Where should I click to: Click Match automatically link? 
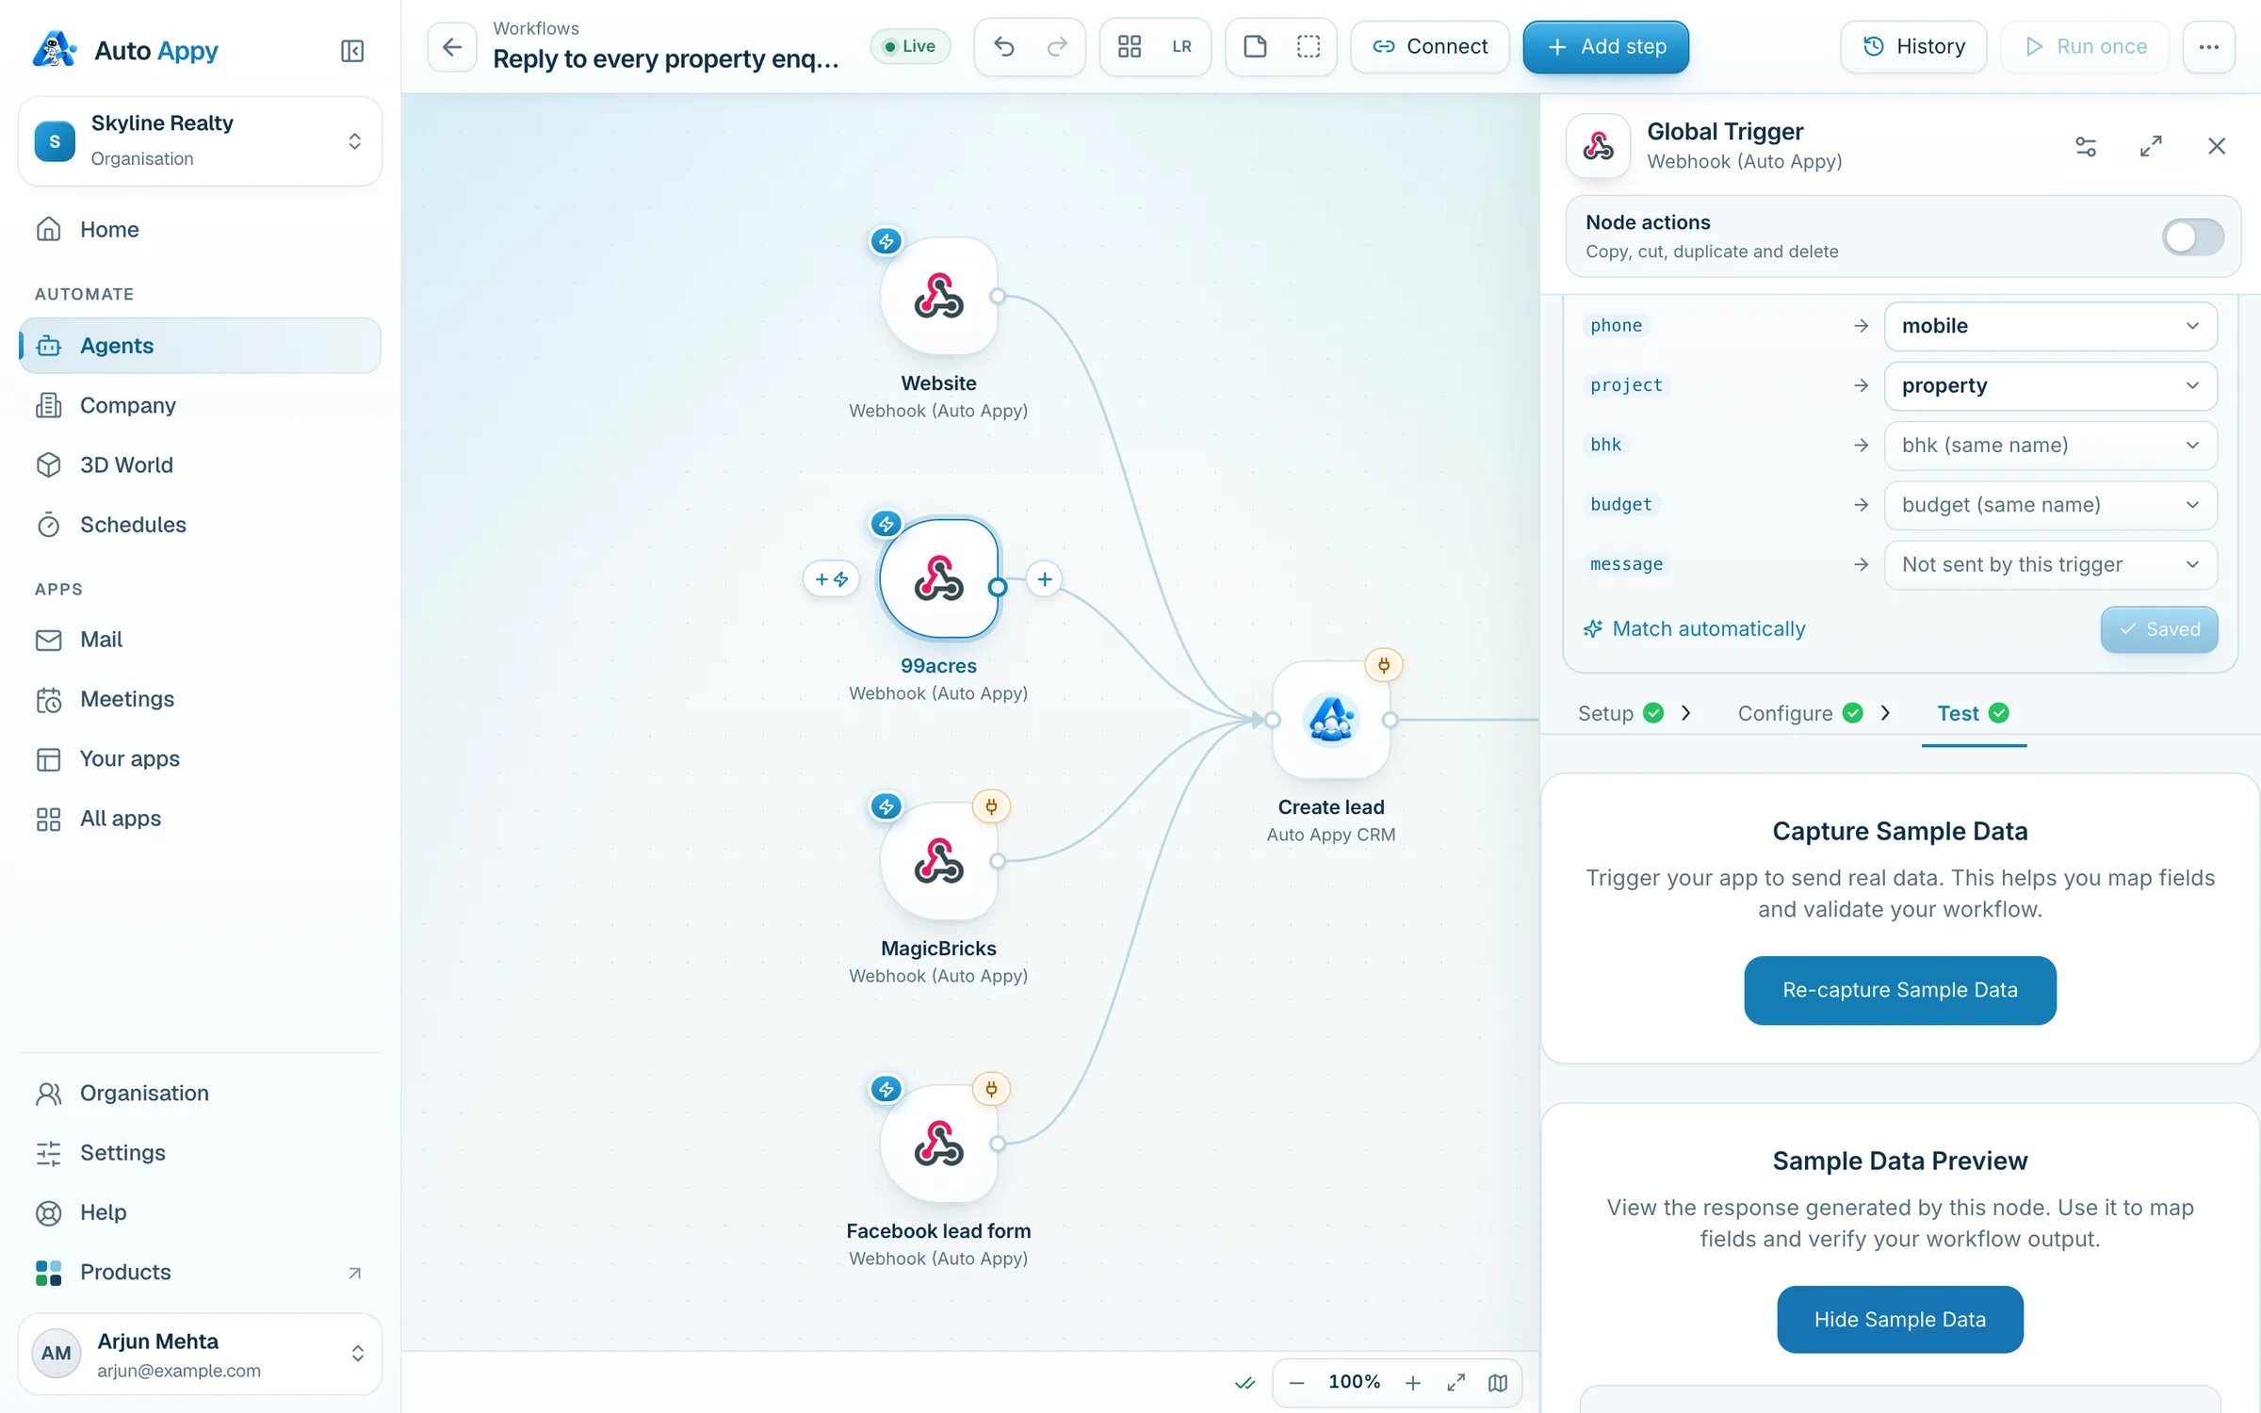[1694, 628]
